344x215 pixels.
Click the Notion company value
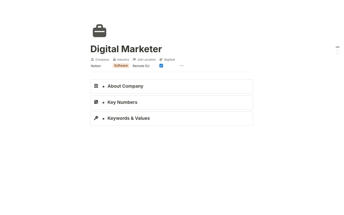[96, 66]
